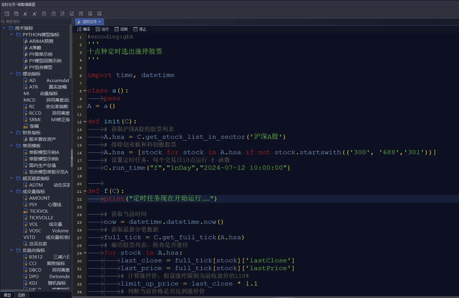Select the ARIMA预测 Python model item

pyautogui.click(x=39, y=41)
